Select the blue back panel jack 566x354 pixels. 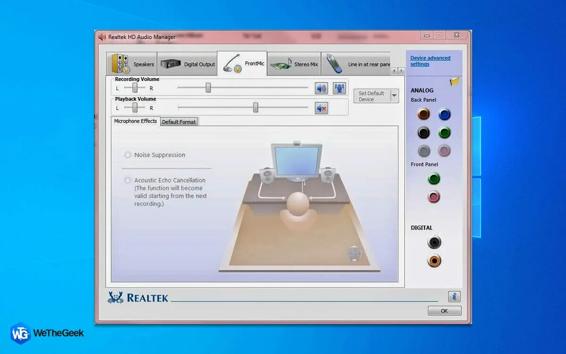(444, 114)
